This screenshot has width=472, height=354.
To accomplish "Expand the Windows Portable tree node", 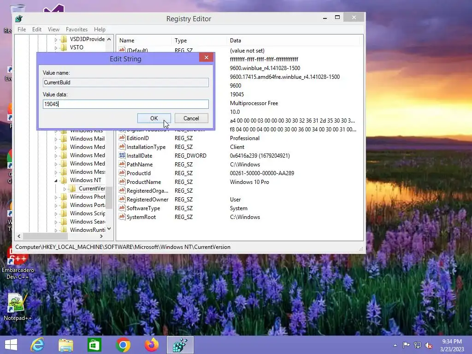I will coord(56,206).
